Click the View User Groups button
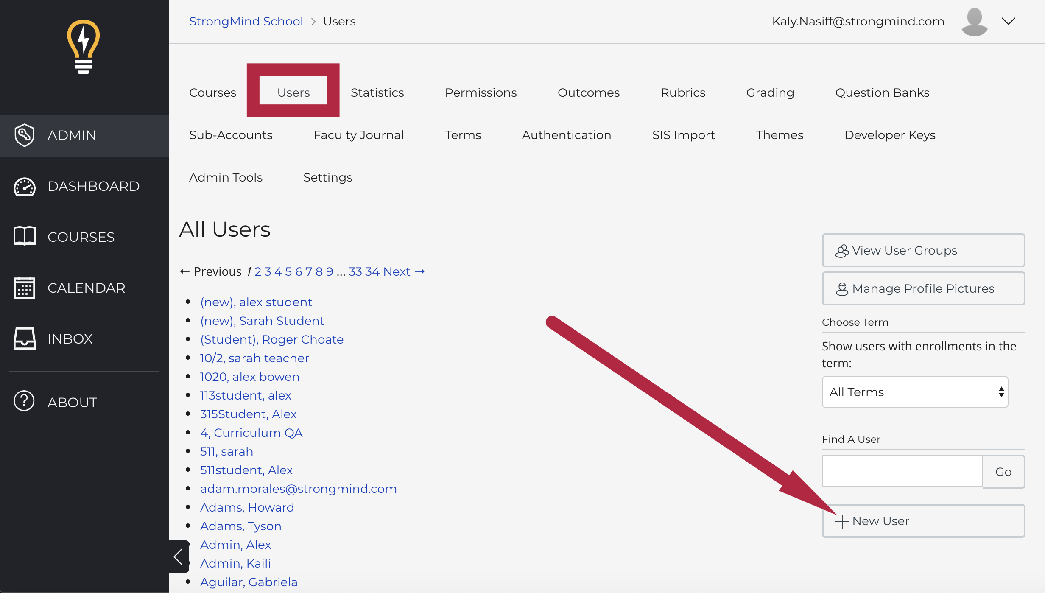1045x593 pixels. pos(923,250)
